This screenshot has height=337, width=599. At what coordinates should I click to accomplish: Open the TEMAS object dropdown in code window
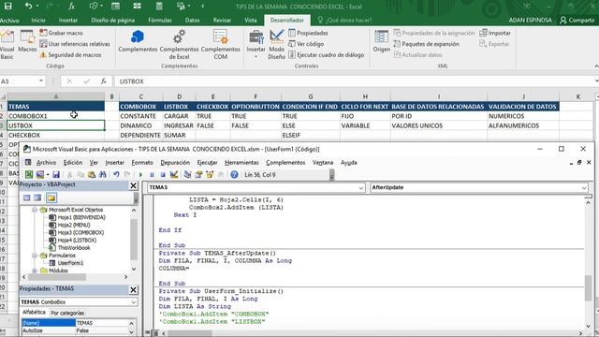[x=361, y=187]
